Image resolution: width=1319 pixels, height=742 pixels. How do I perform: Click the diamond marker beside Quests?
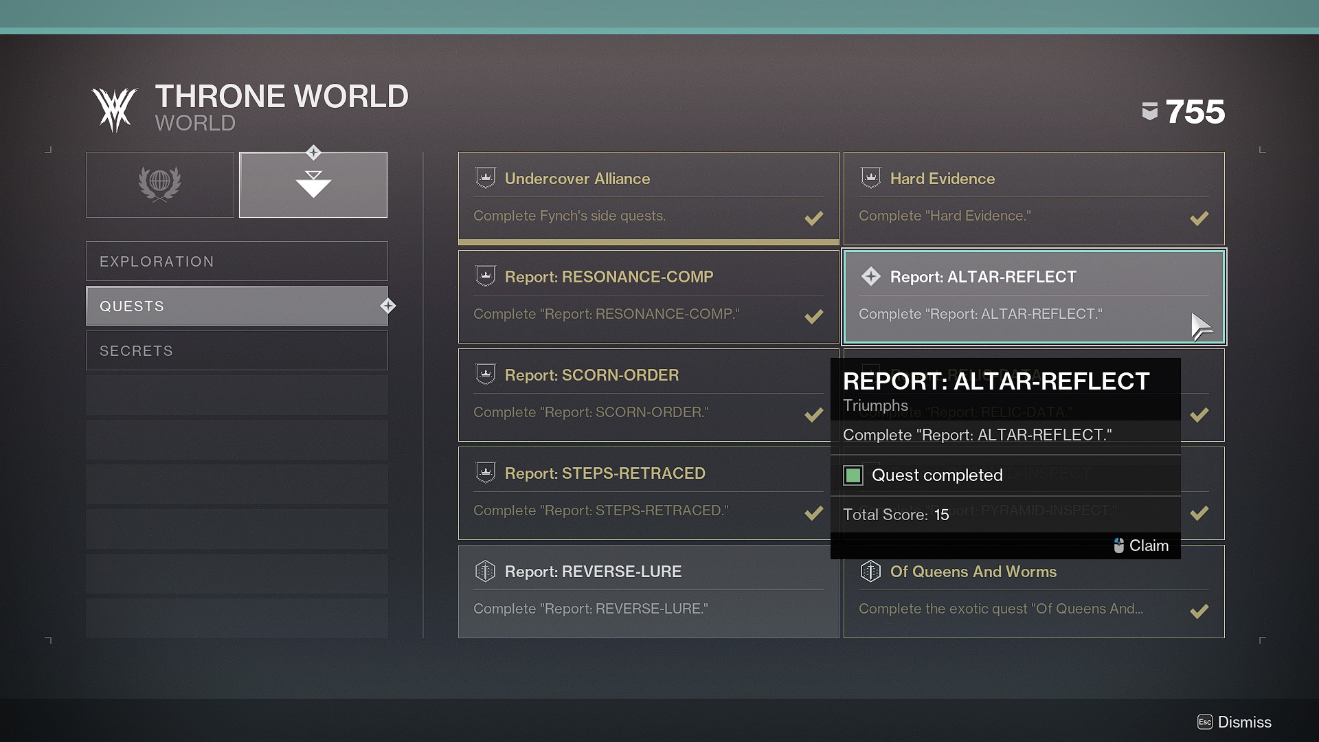click(x=388, y=306)
